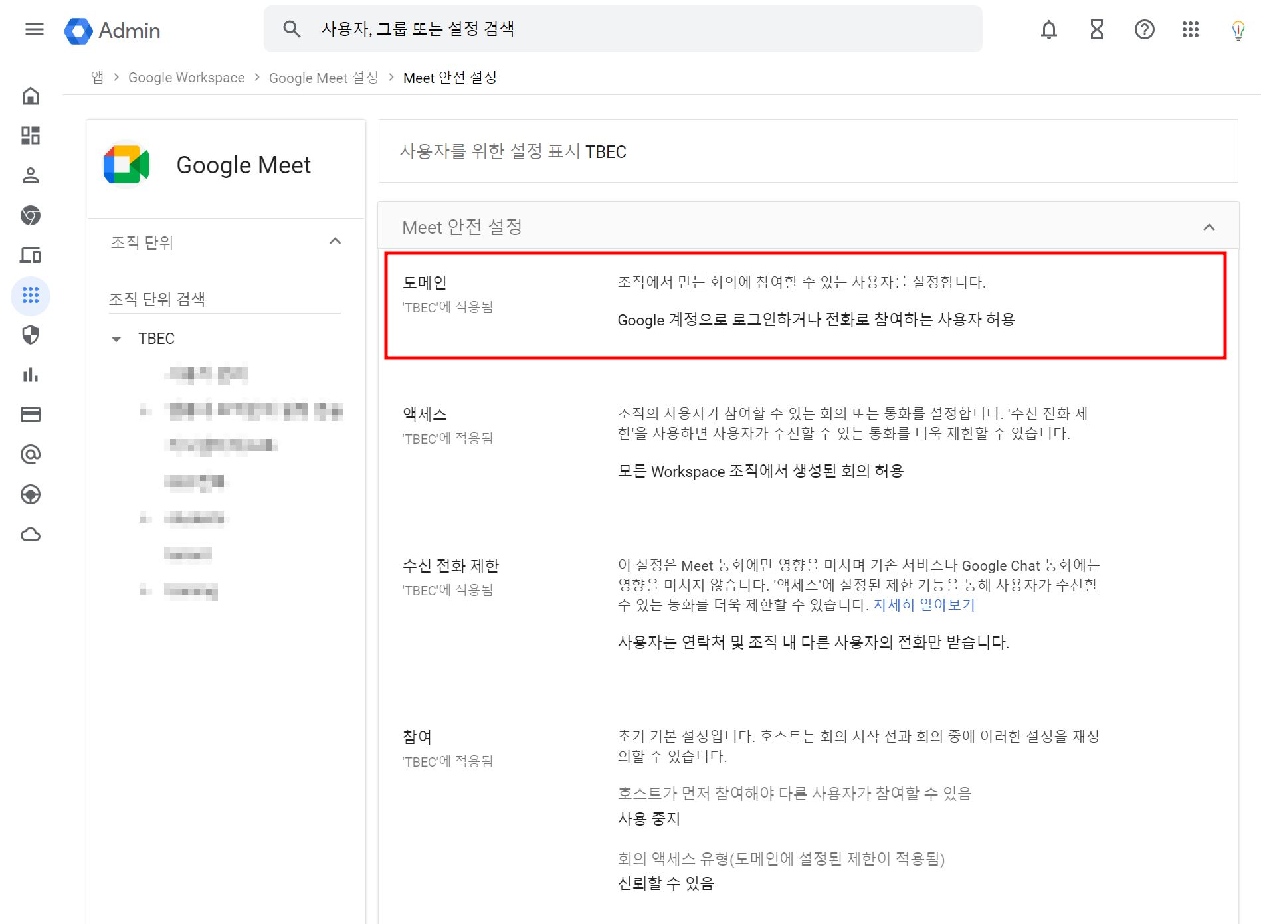Click 모든 Workspace 조직에서 생성된 회의 허용 value
This screenshot has height=924, width=1261.
pyautogui.click(x=761, y=471)
